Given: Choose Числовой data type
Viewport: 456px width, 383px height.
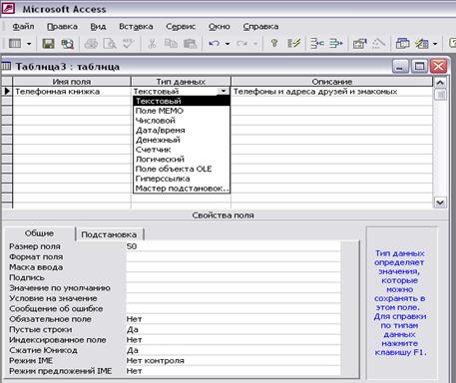Looking at the screenshot, I should [182, 121].
